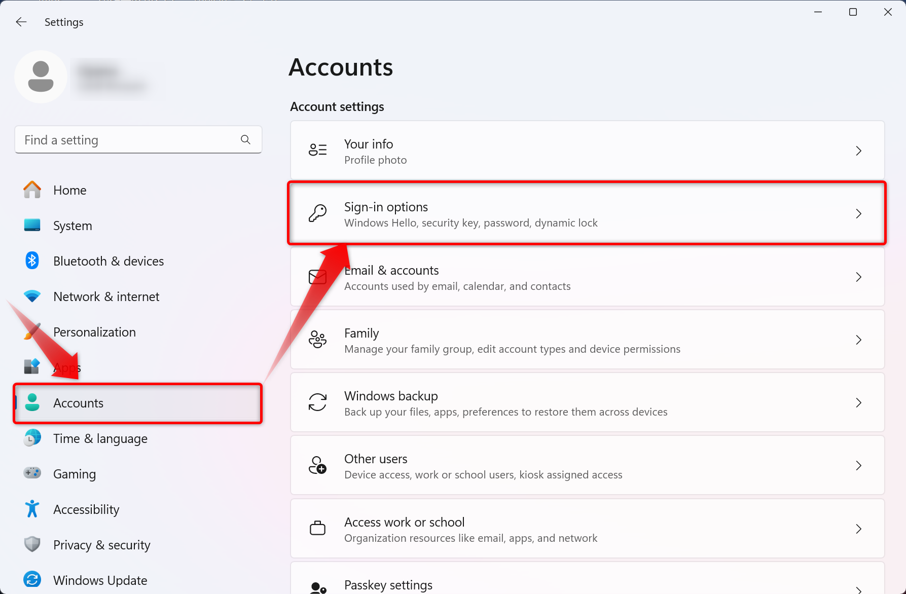Open Windows backup title
906x594 pixels.
point(391,396)
